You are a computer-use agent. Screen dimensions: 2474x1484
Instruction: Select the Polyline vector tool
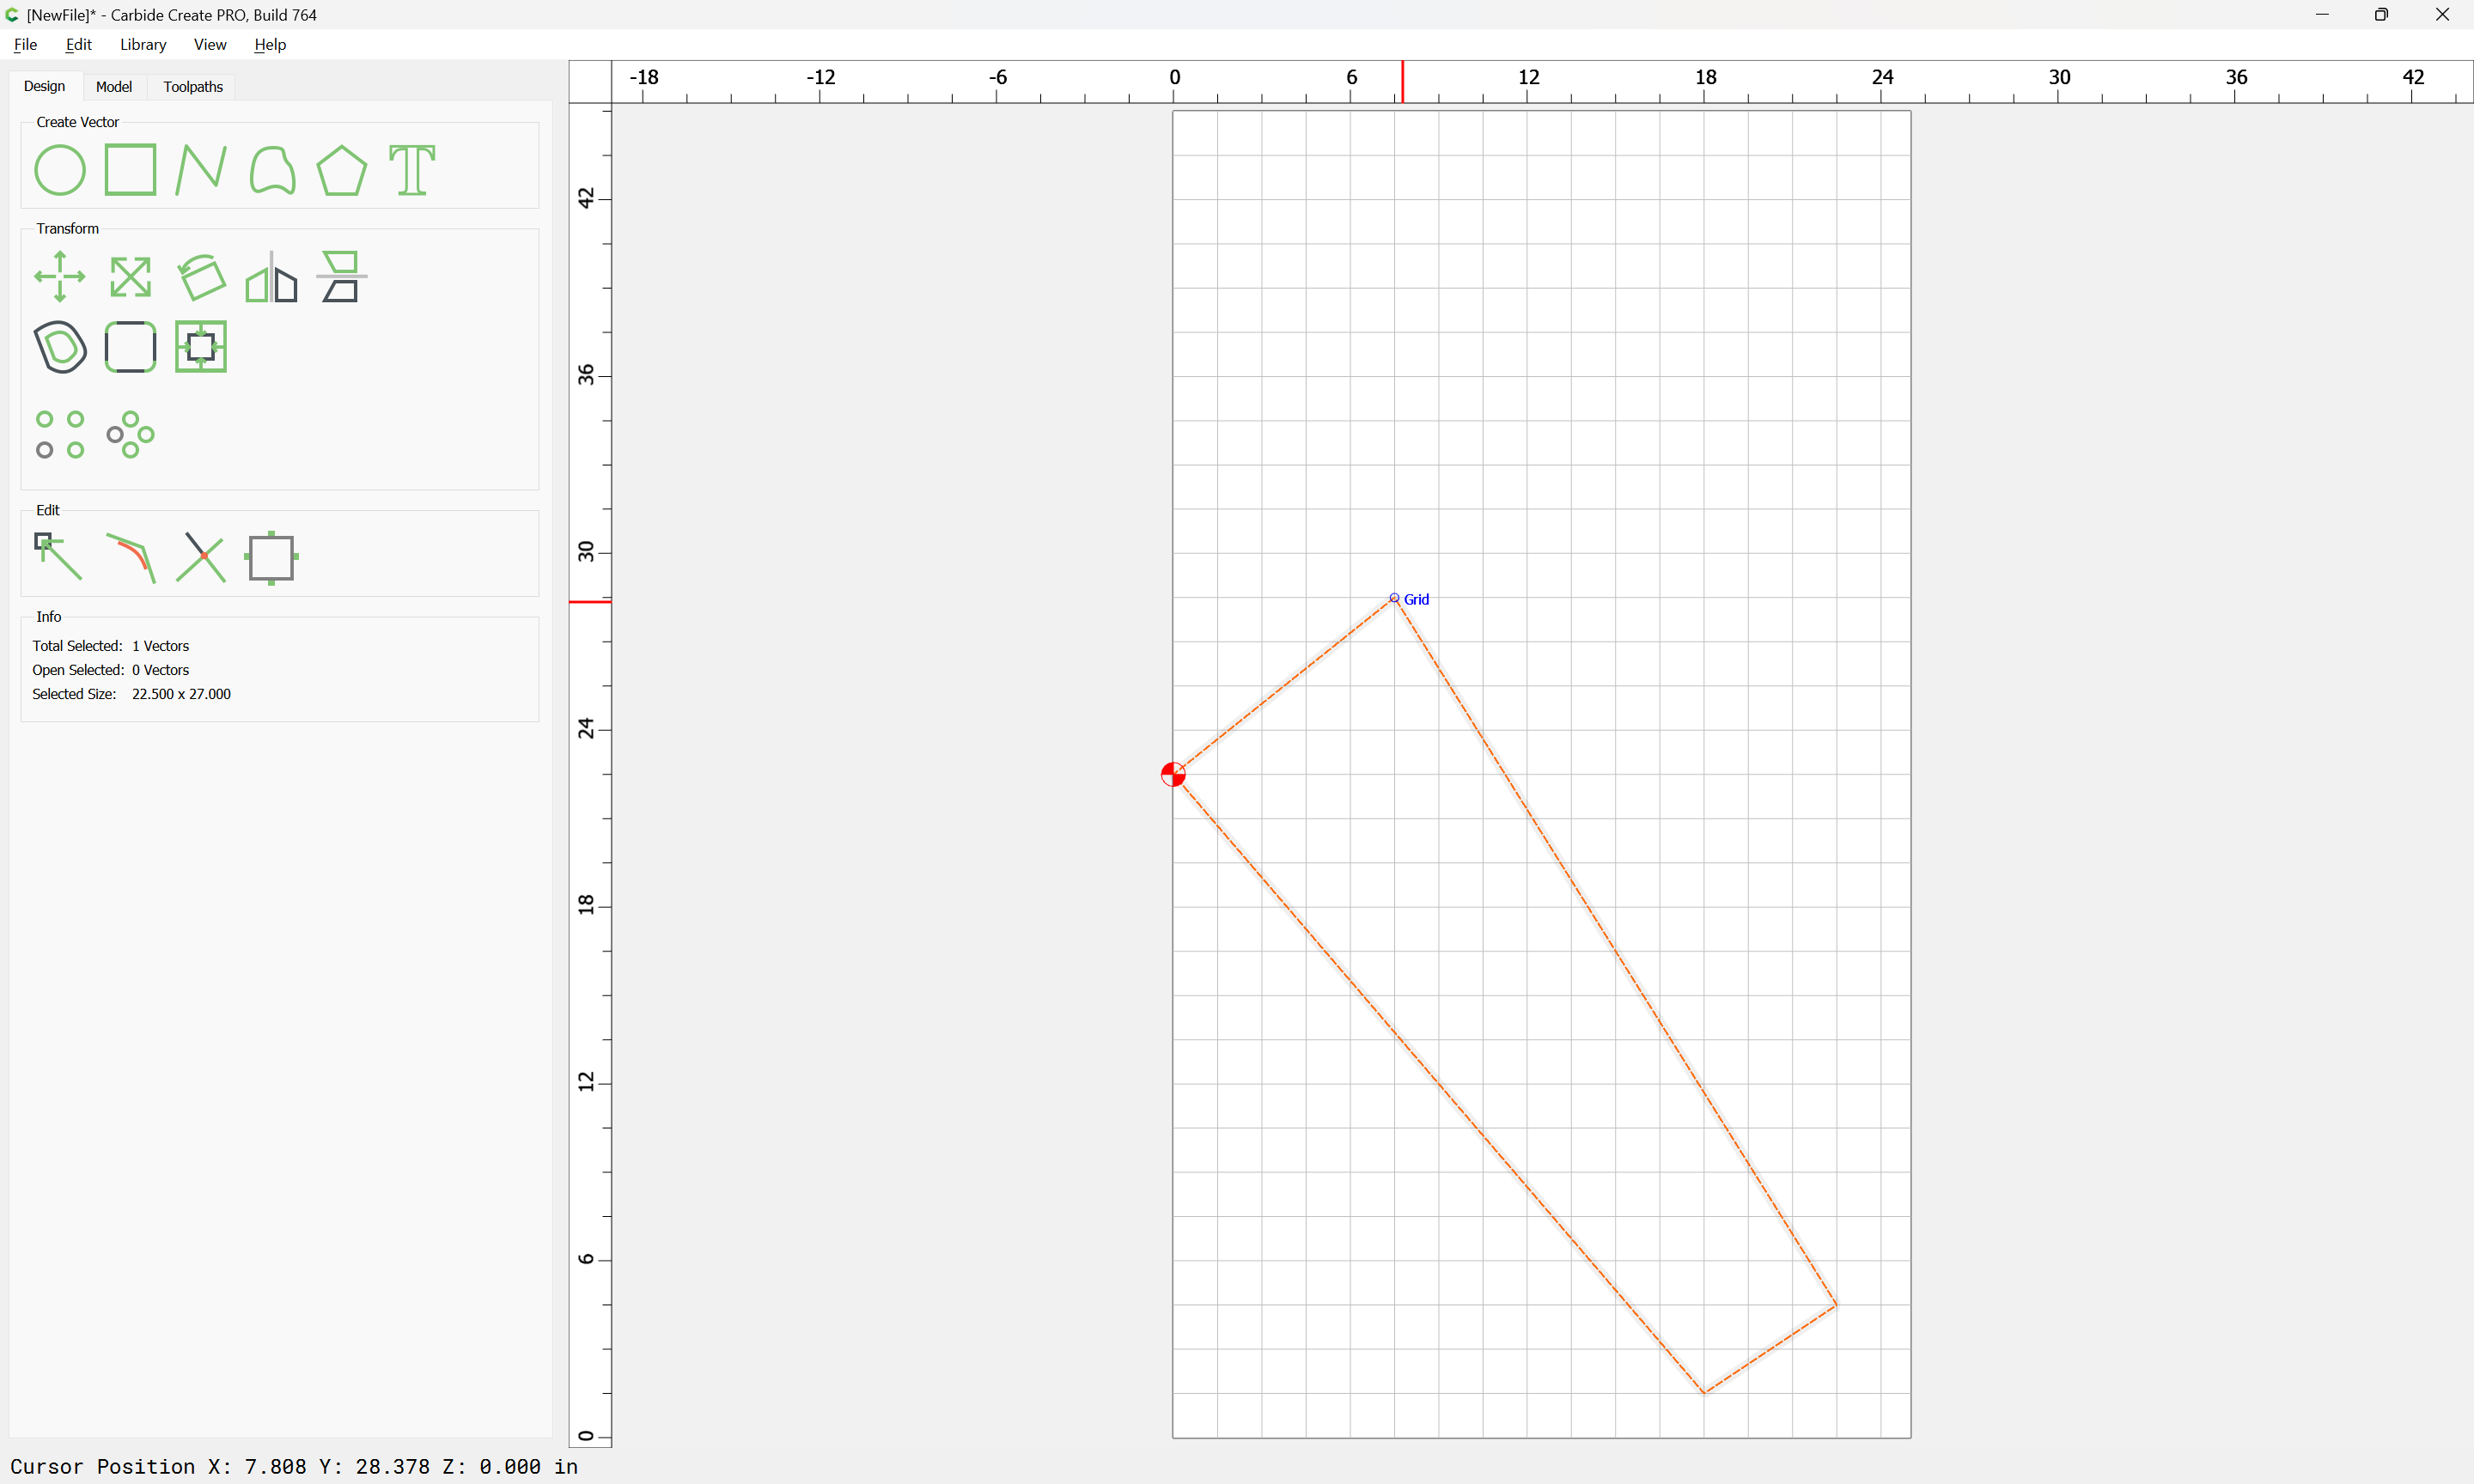tap(201, 170)
